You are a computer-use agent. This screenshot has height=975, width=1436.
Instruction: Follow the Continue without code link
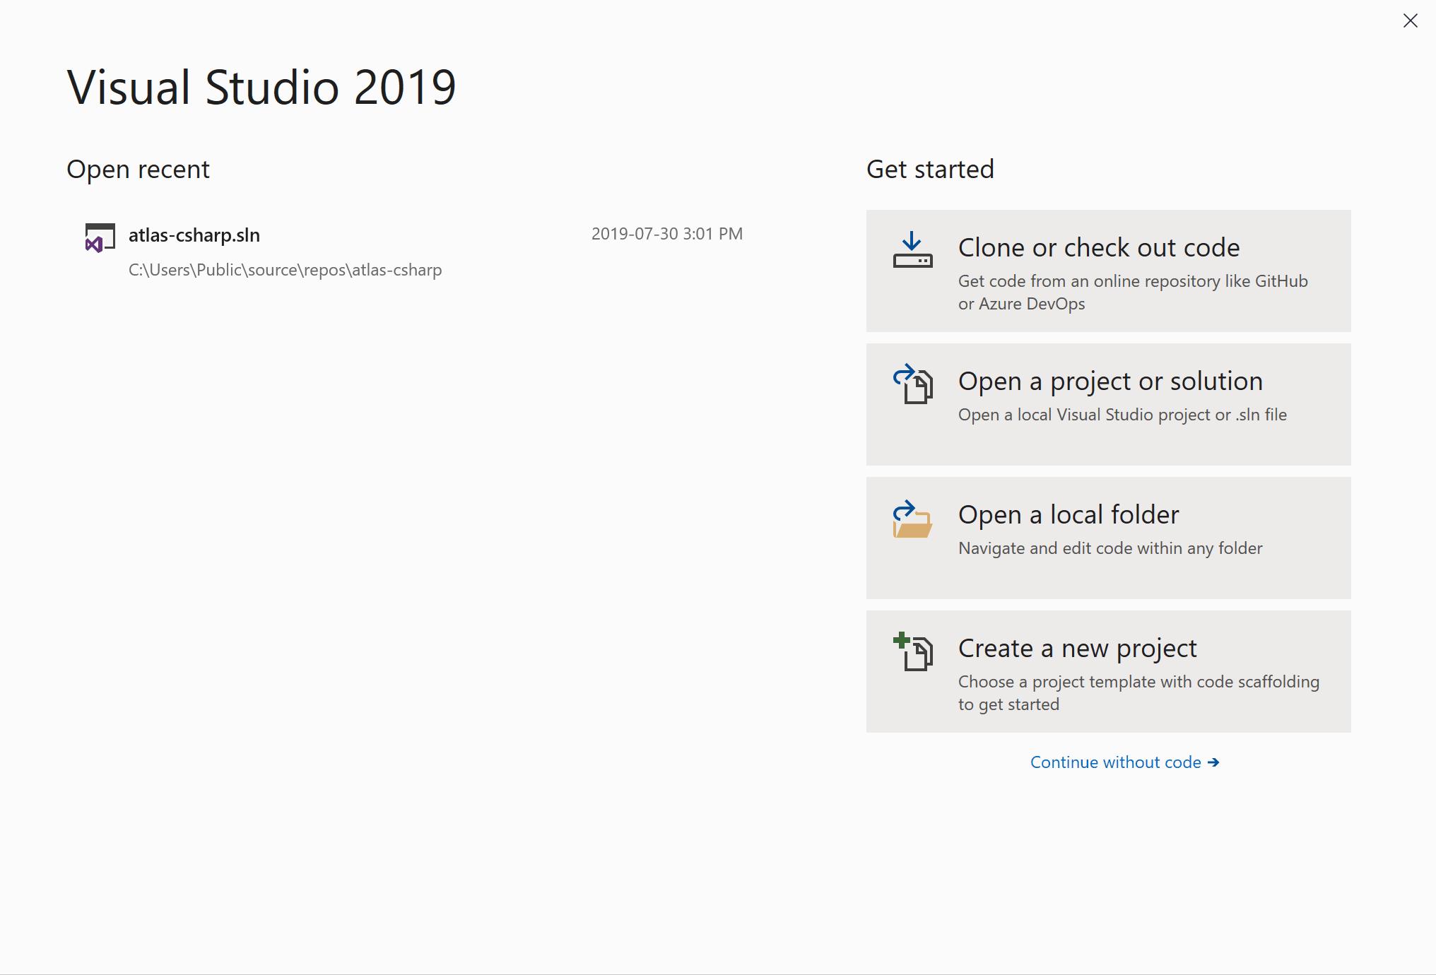tap(1124, 762)
